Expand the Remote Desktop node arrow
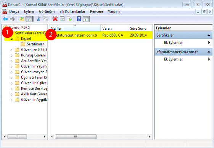Image resolution: width=214 pixels, height=148 pixels. pos(11,89)
